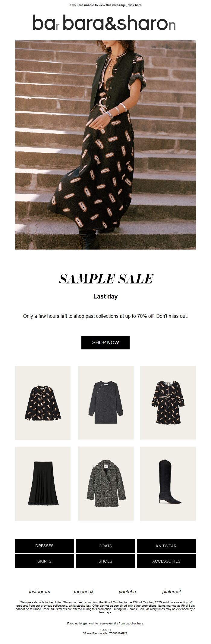Image resolution: width=211 pixels, height=644 pixels.
Task: Go to the COATS category
Action: pyautogui.click(x=105, y=546)
